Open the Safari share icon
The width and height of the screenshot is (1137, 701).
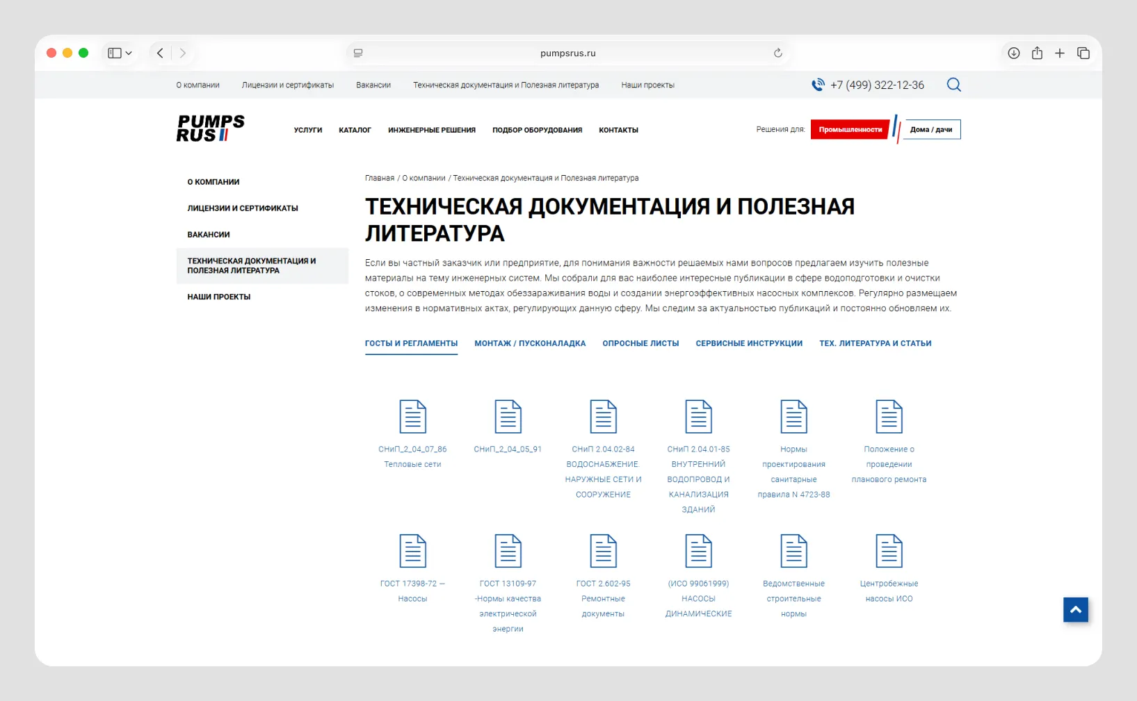point(1037,53)
